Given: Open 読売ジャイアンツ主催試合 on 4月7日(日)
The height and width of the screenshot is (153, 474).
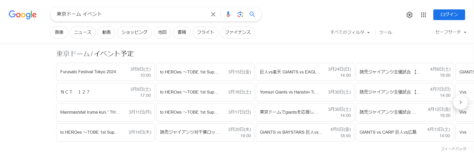Looking at the screenshot, I should pos(405,92).
